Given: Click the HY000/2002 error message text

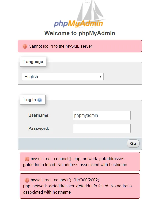Looking at the screenshot, I should tap(78, 186).
